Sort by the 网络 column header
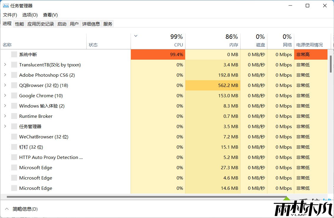The image size is (334, 218). 281,41
